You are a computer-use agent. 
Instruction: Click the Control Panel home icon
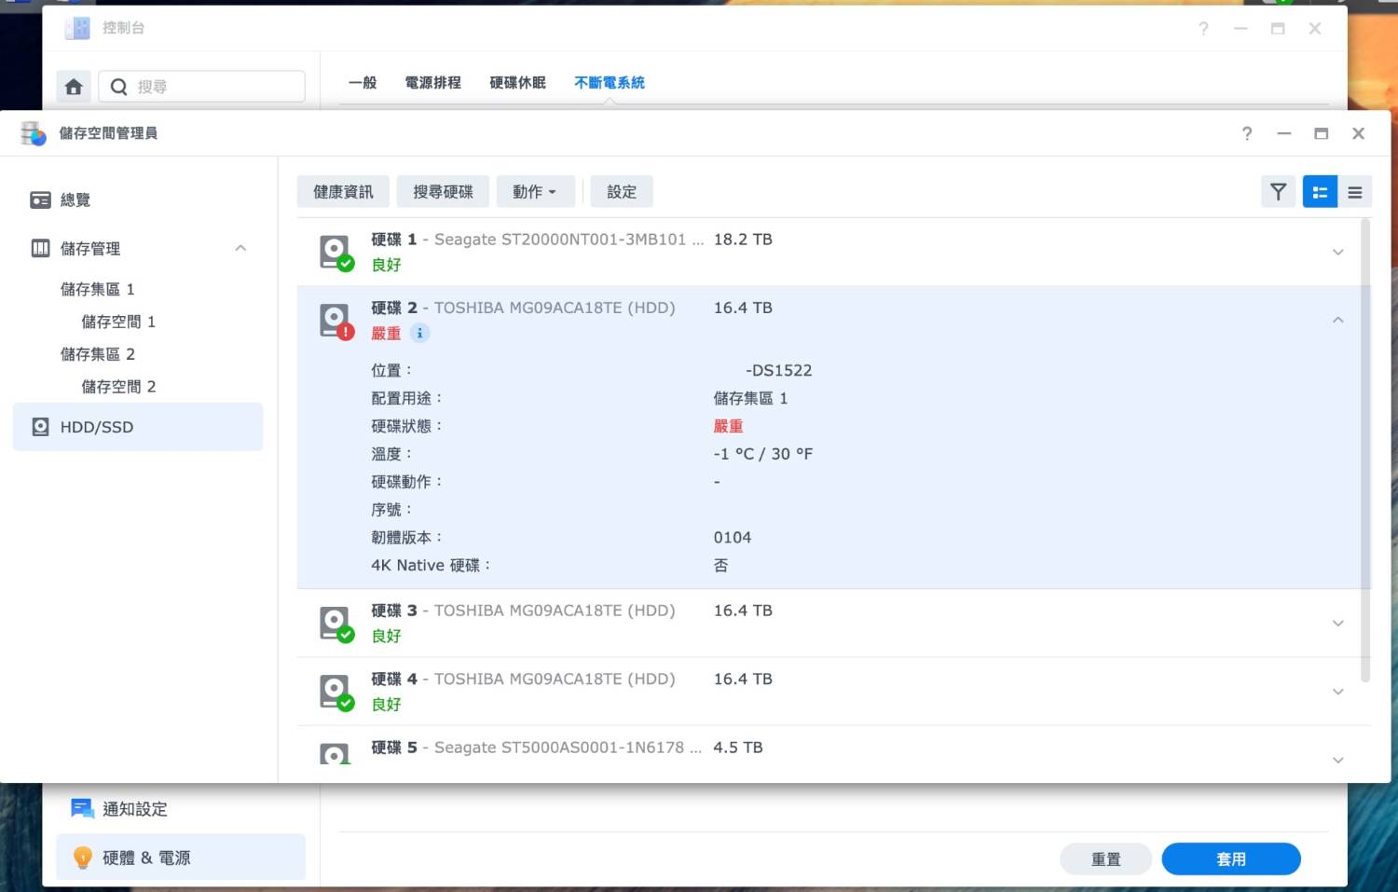point(74,87)
